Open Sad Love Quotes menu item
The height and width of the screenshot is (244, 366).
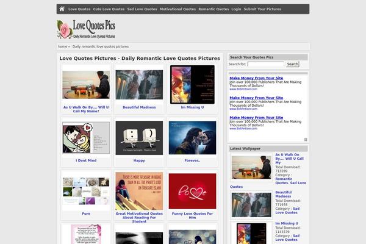pyautogui.click(x=142, y=9)
